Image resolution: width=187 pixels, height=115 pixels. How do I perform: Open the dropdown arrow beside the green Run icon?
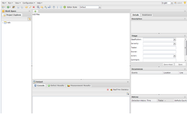tap(10, 7)
